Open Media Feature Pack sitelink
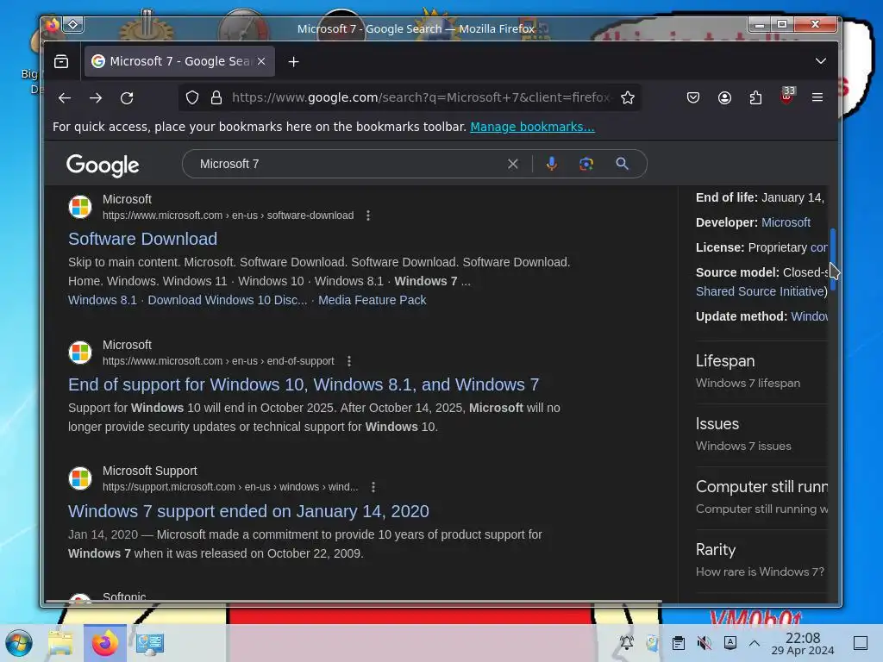The height and width of the screenshot is (662, 883). click(373, 300)
